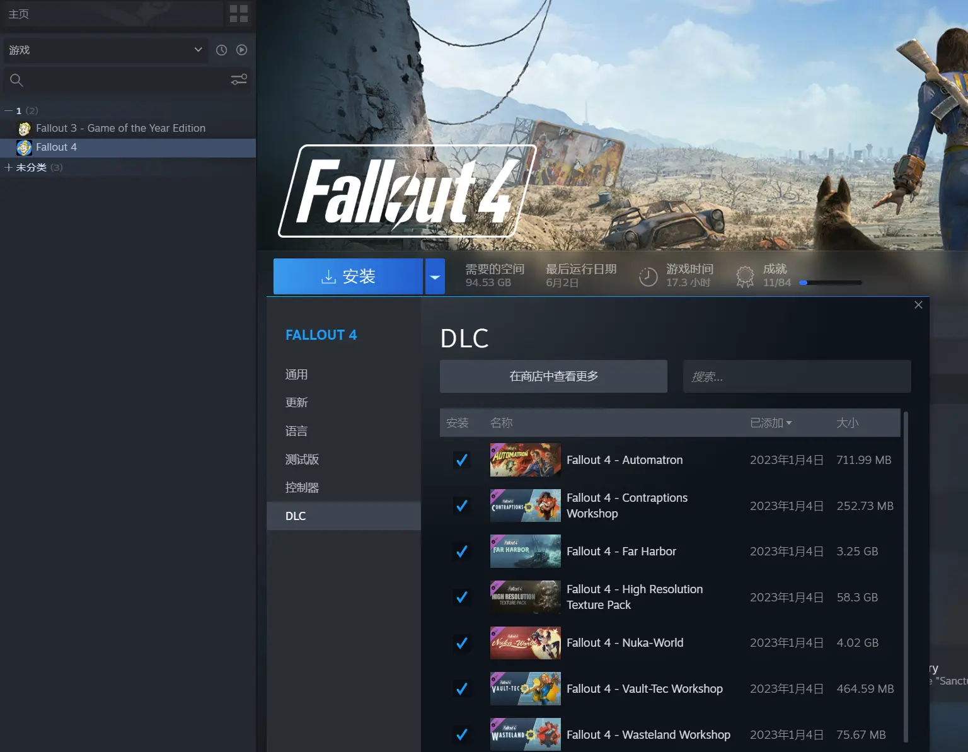
Task: Uncheck the Contraptions Workshop install checkbox
Action: (x=462, y=506)
